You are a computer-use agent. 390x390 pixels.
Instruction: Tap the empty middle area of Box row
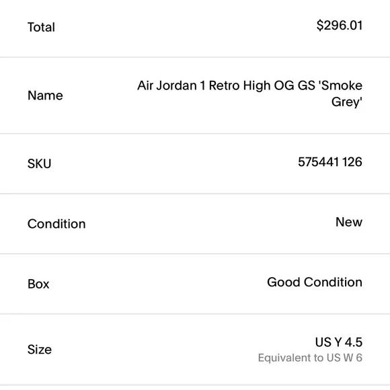(158, 284)
